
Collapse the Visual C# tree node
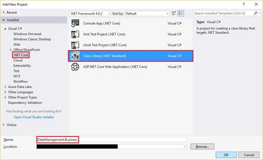pos(5,29)
